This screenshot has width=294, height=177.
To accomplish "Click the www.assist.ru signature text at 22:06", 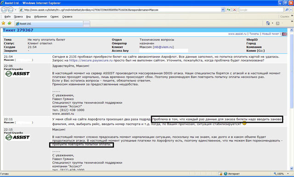I will coord(63,114).
